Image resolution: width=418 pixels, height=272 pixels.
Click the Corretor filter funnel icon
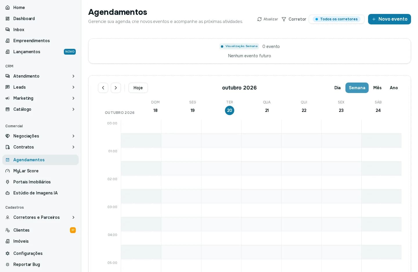(284, 19)
